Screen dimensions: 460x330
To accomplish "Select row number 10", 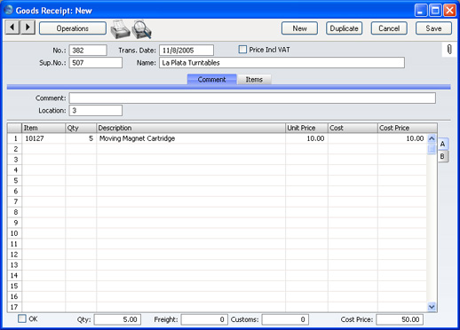I will tap(14, 233).
